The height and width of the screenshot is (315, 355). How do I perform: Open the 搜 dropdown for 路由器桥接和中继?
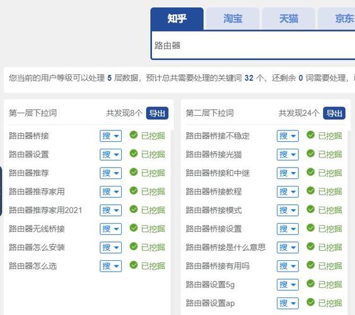(x=288, y=173)
